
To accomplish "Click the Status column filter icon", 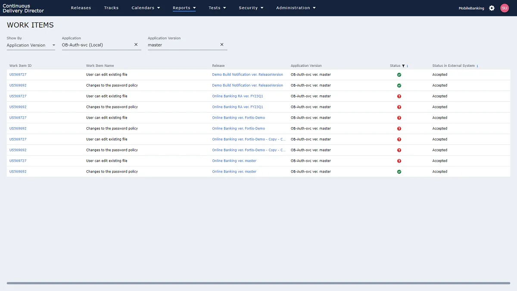I will coord(403,66).
